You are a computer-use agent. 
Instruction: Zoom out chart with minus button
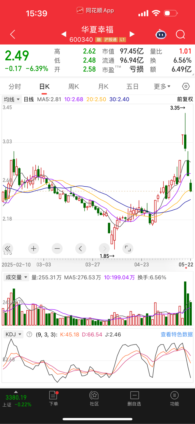[x=57, y=248]
